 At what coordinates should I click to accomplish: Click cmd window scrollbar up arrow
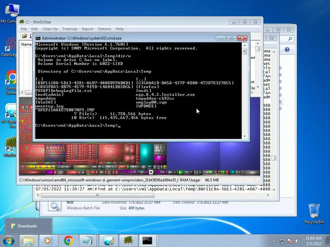(x=244, y=45)
